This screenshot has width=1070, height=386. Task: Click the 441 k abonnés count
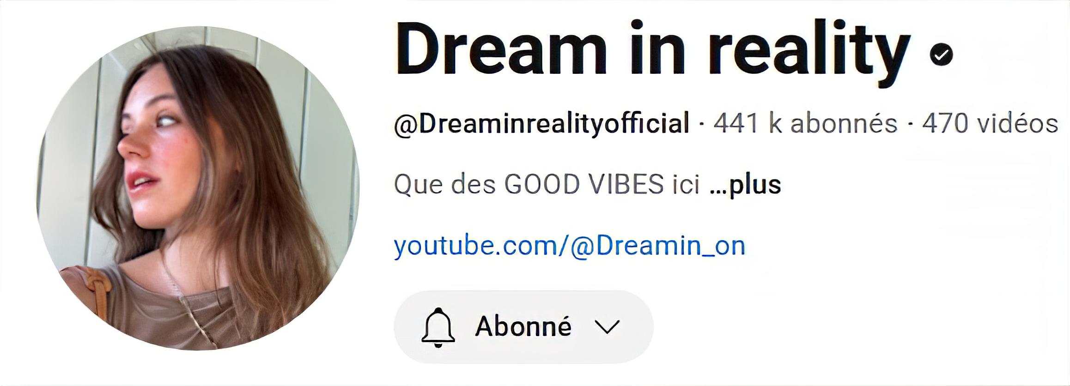tap(805, 124)
